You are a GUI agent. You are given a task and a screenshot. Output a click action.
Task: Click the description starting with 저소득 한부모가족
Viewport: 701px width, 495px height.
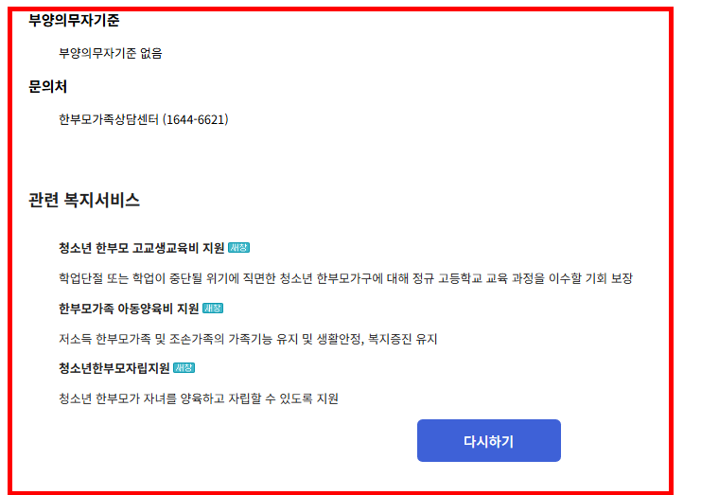click(x=248, y=339)
